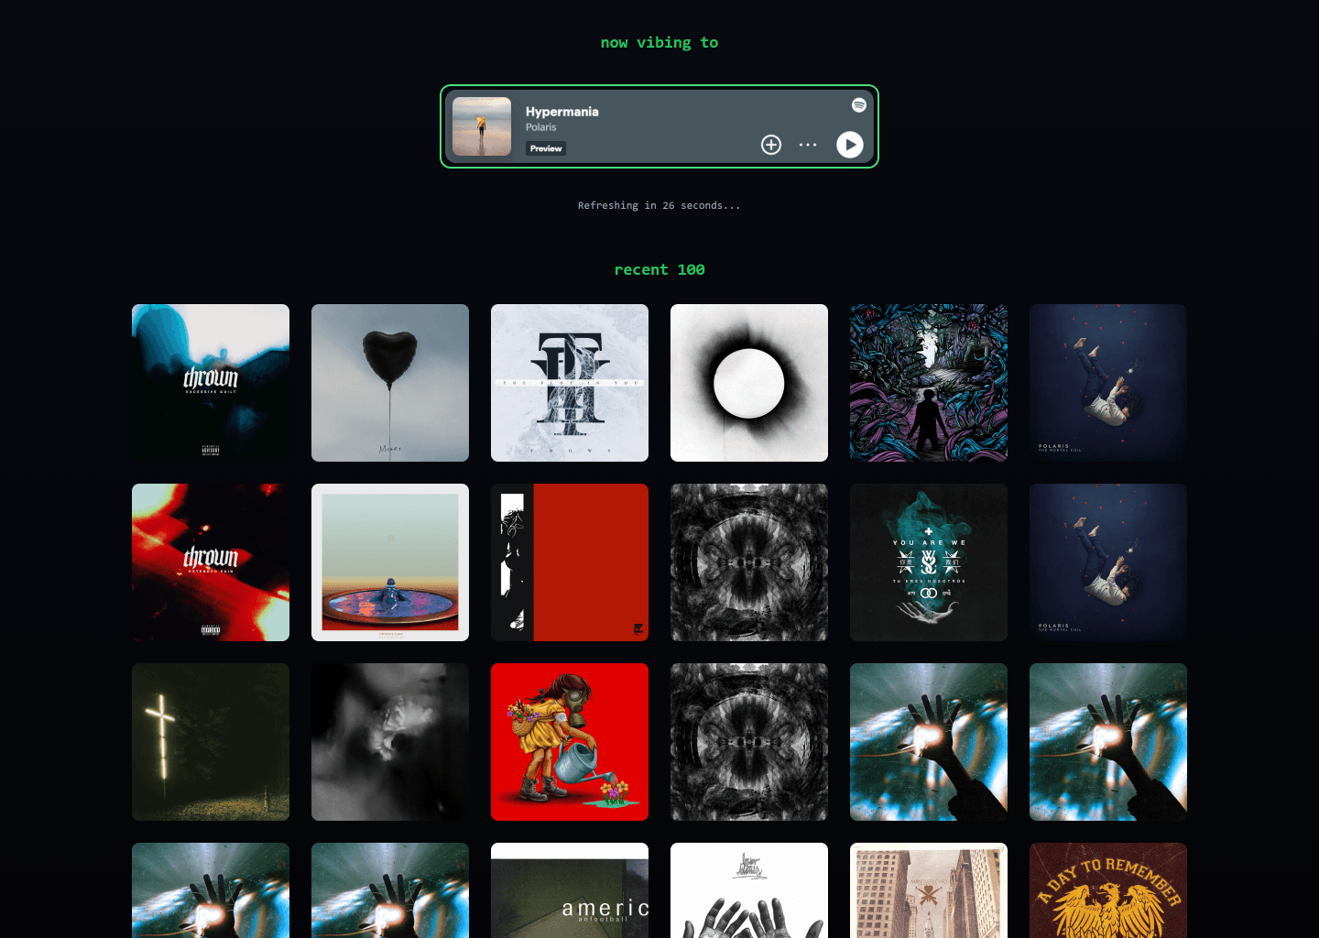Open the dark kaleidoscope cover in third row
The image size is (1319, 938).
tap(749, 742)
